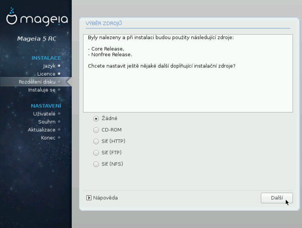Click Konec step in sidebar
Viewport: 302px width, 228px height.
point(48,138)
